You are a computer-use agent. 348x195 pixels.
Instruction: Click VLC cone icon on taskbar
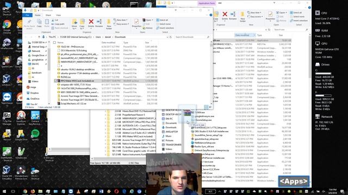[78, 191]
